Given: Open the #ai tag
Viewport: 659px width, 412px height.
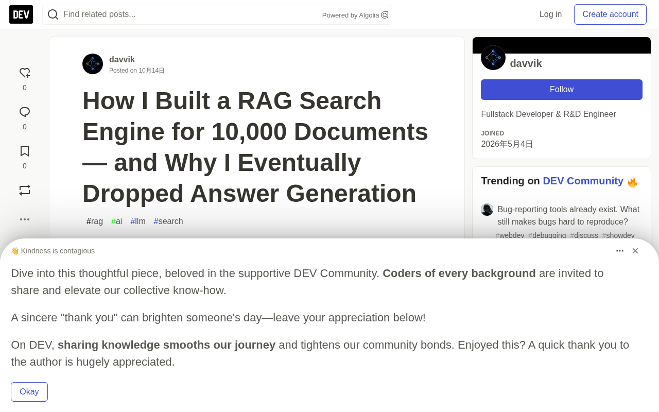Looking at the screenshot, I should (x=117, y=221).
